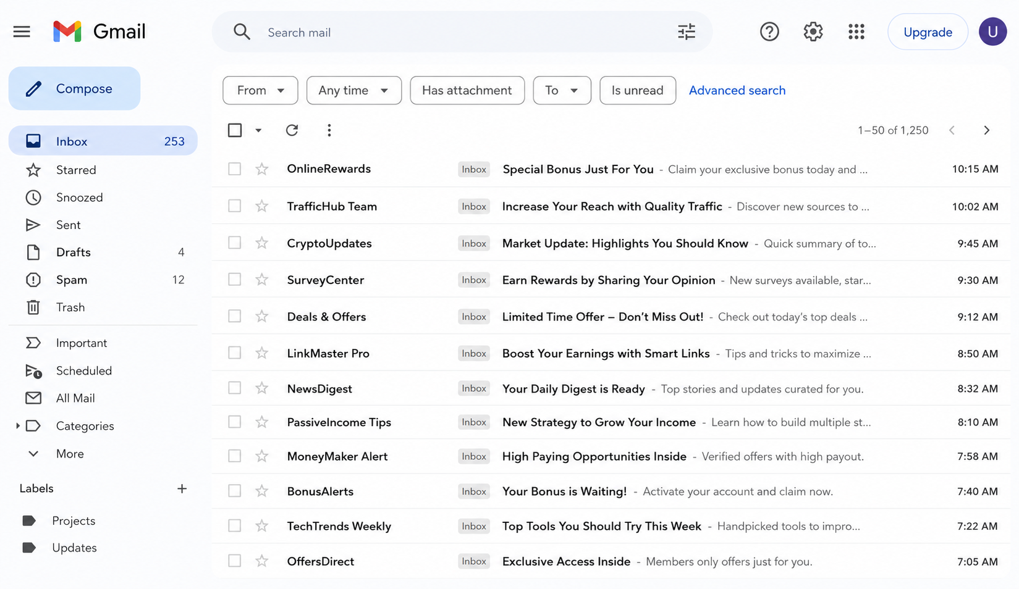Select the BonusAlerts email checkbox
This screenshot has width=1019, height=589.
pyautogui.click(x=235, y=491)
